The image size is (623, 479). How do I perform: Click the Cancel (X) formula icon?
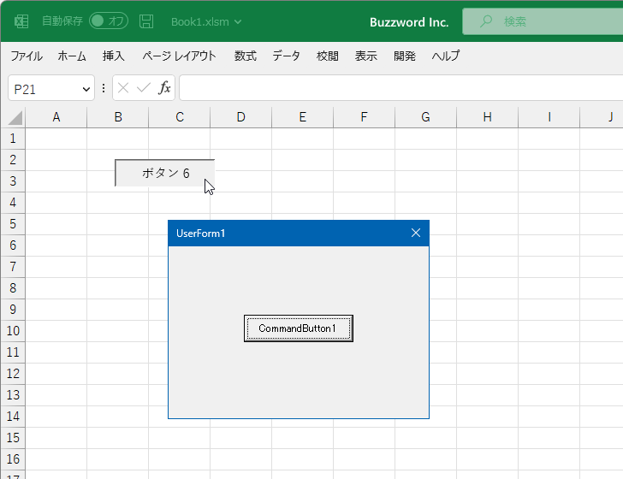pos(123,88)
